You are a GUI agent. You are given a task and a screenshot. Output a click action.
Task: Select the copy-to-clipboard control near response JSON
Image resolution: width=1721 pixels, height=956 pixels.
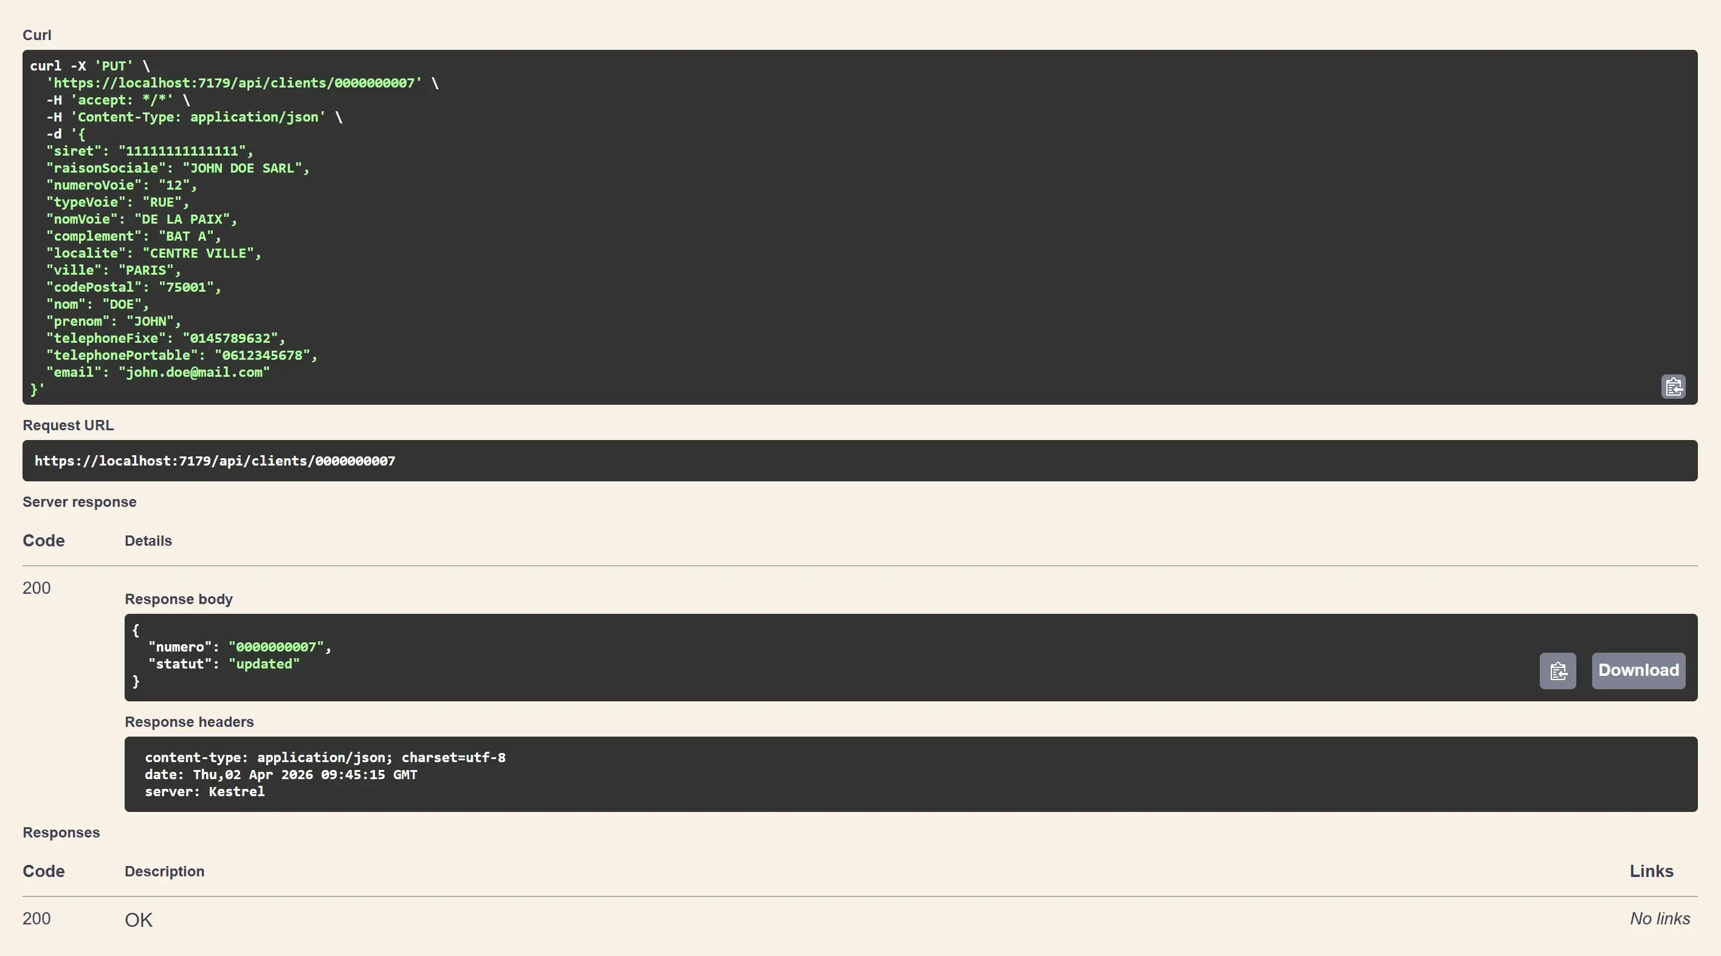point(1557,671)
